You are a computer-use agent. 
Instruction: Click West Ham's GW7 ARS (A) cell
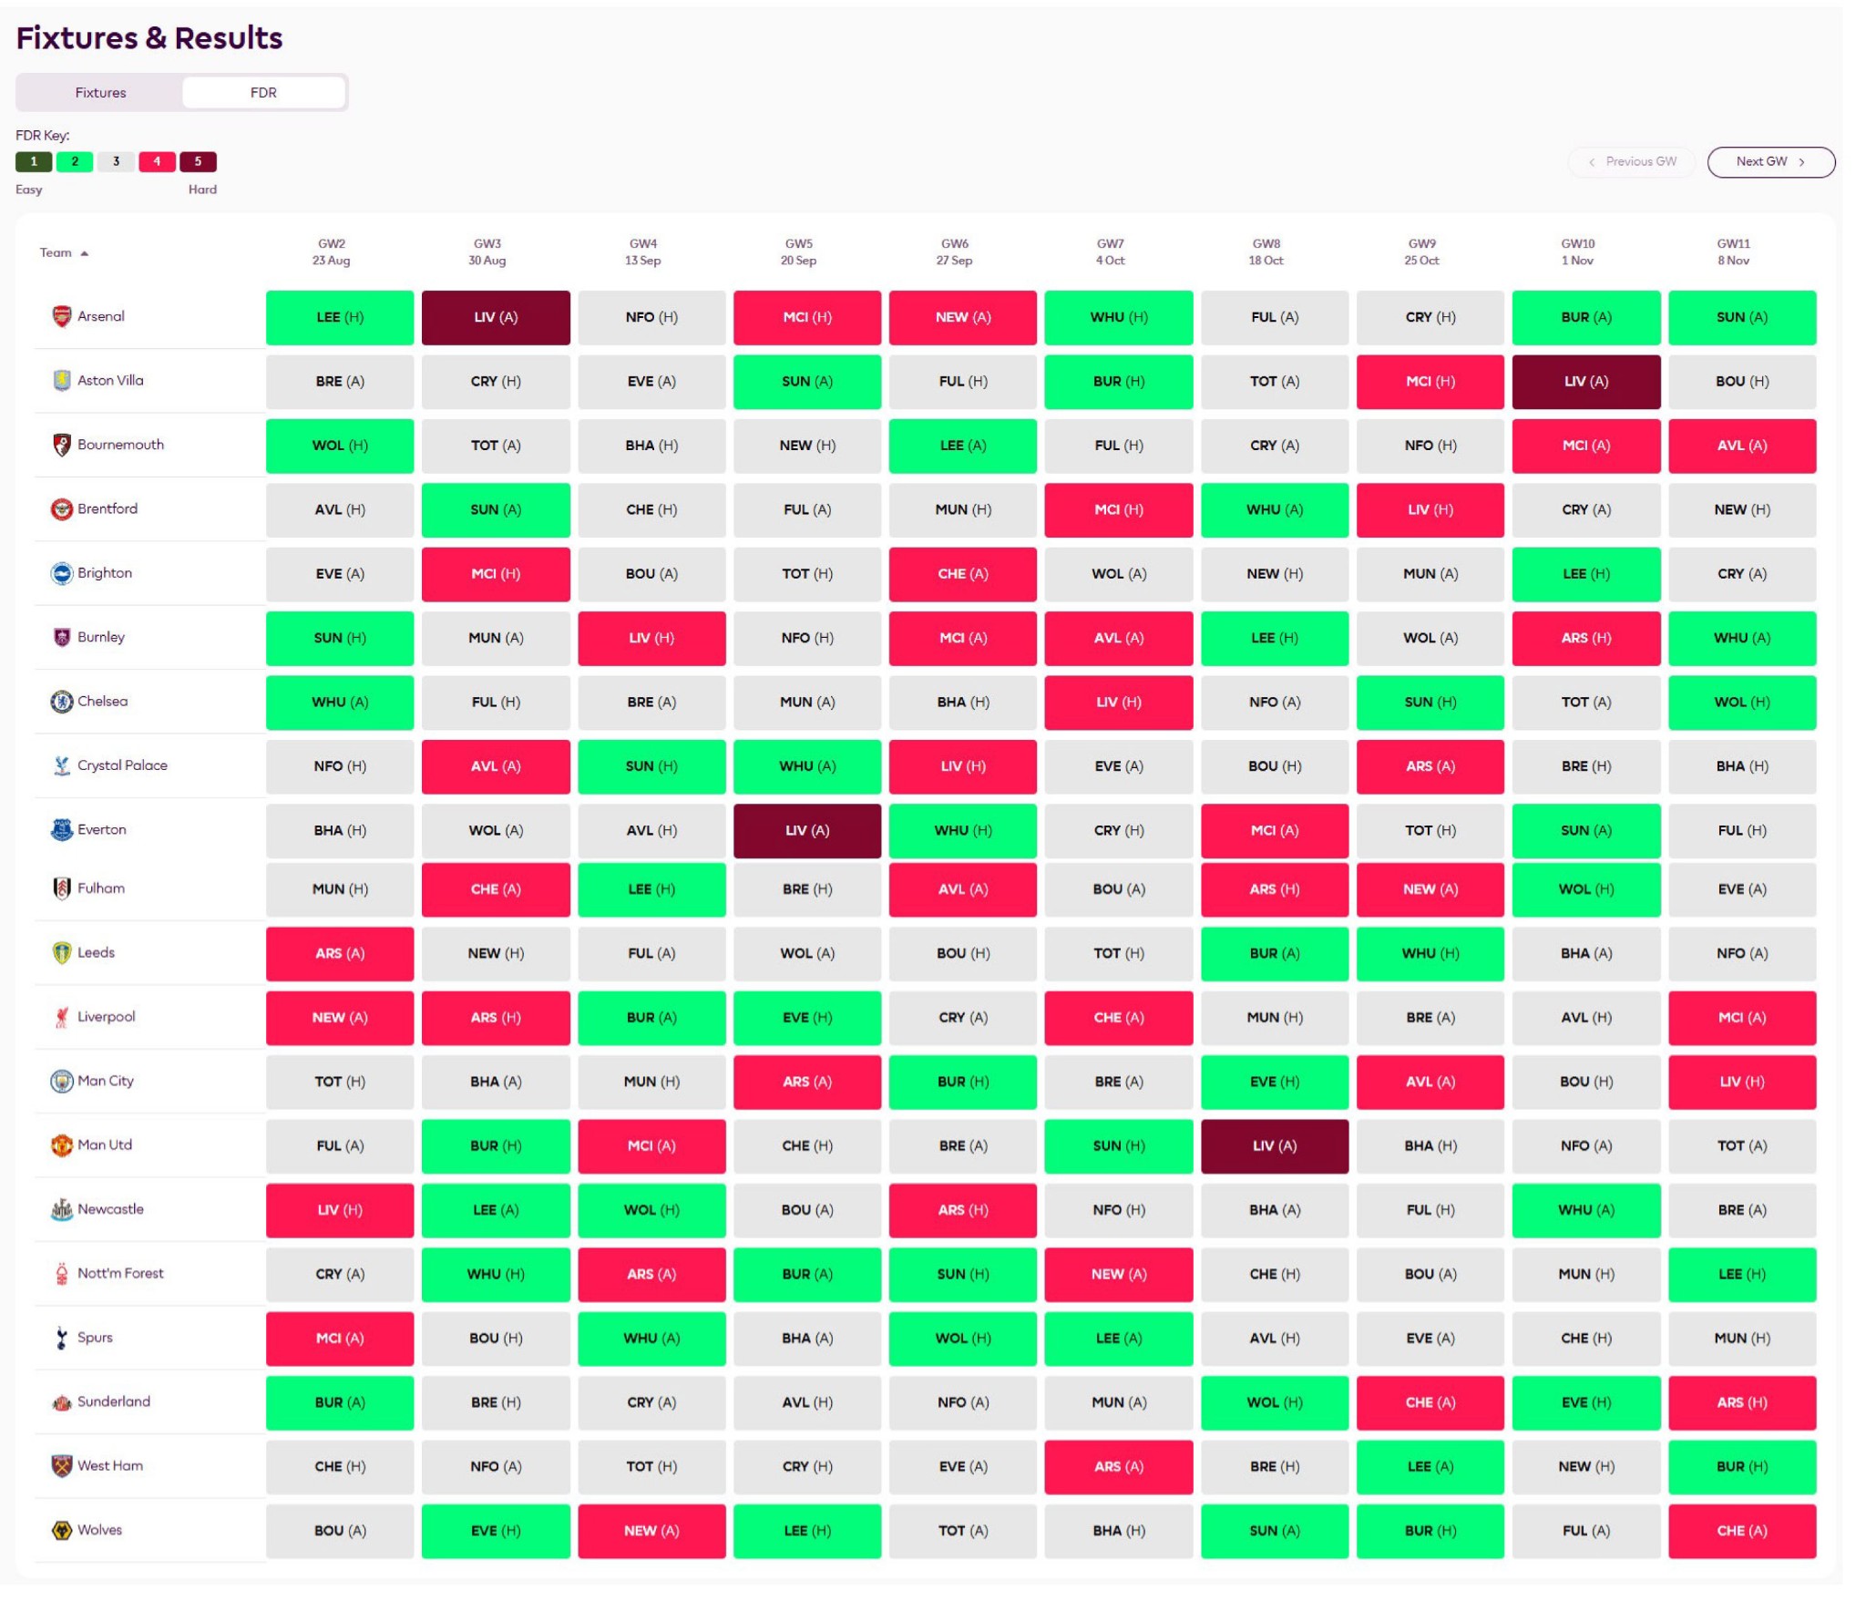1119,1466
